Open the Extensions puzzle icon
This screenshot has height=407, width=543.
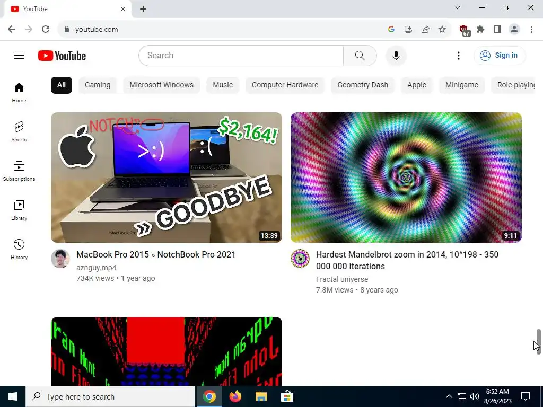(x=480, y=29)
